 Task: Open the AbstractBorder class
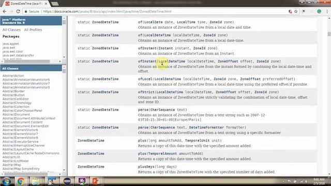pyautogui.click(x=13, y=91)
